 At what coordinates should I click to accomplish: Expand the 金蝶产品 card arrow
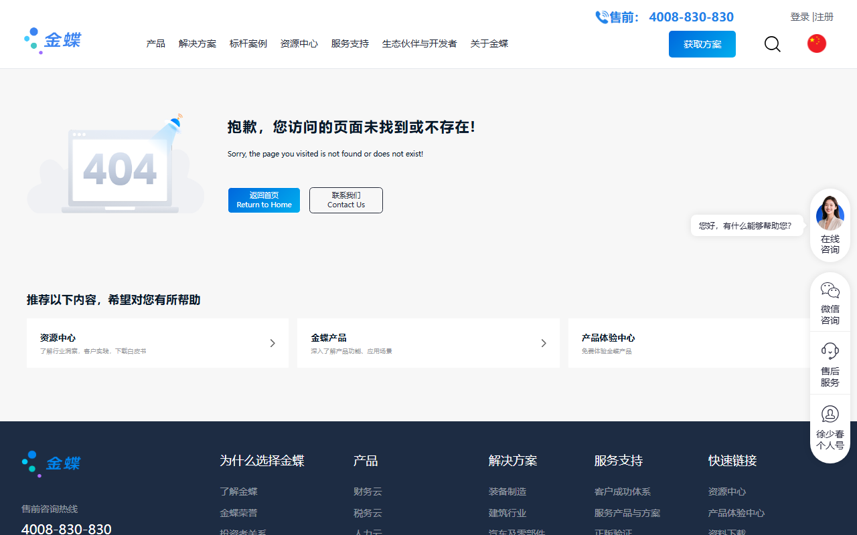click(544, 343)
